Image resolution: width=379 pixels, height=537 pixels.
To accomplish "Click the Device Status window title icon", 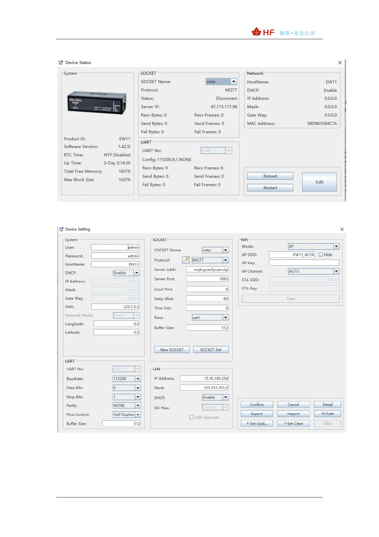I will (61, 63).
